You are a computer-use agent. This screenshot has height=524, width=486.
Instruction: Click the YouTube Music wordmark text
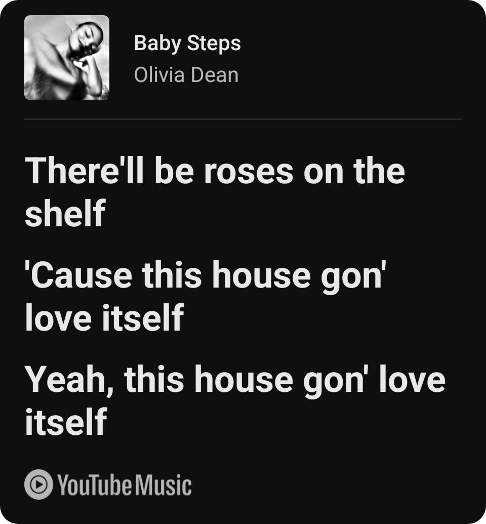(125, 485)
